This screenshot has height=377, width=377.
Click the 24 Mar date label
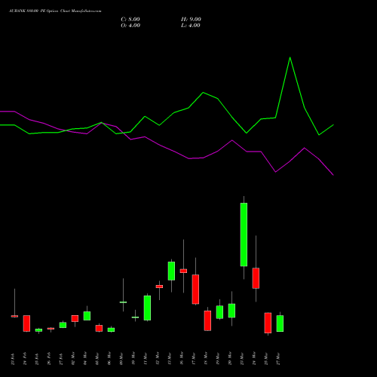pos(254,359)
